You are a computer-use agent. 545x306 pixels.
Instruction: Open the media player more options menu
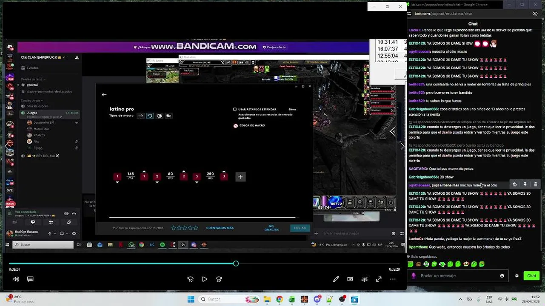click(x=393, y=279)
